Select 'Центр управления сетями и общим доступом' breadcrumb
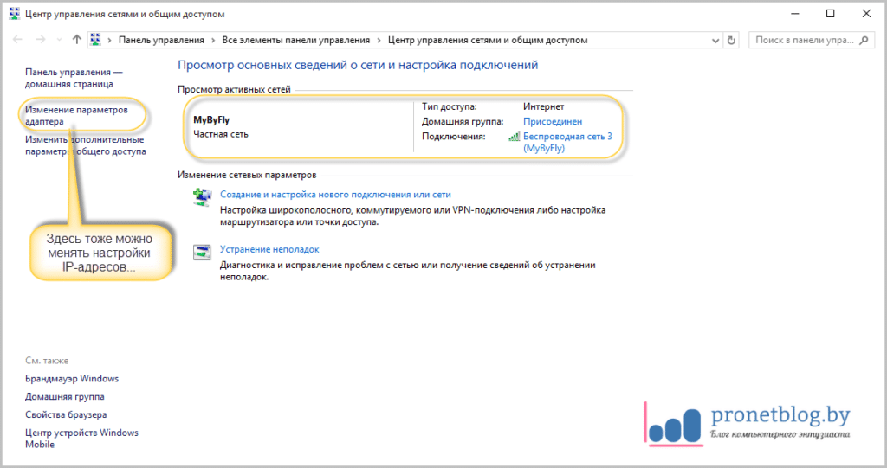This screenshot has width=887, height=468. [x=488, y=40]
